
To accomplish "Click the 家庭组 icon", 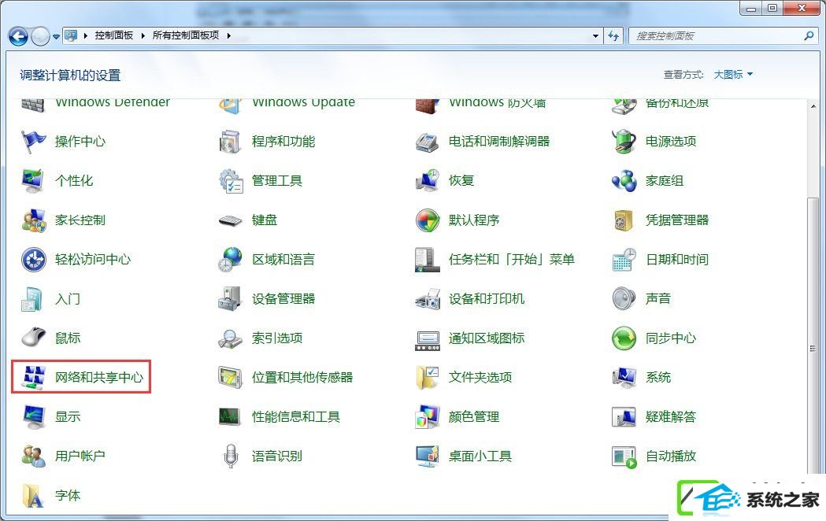I will coord(624,181).
